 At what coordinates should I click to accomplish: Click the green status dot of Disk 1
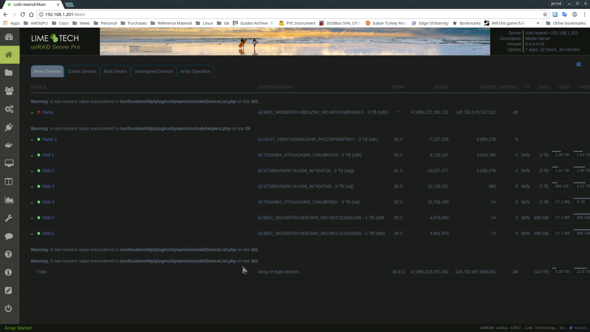click(38, 155)
